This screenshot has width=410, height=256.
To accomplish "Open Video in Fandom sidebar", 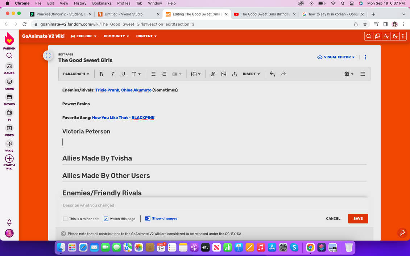I will 9,131.
